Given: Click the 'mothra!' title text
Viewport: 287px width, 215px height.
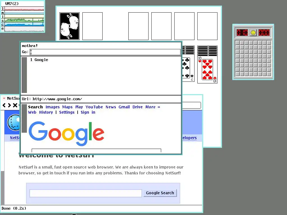Looking at the screenshot, I should (30, 46).
